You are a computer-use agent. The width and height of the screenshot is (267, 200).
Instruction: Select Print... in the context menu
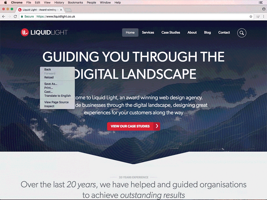tap(57, 88)
